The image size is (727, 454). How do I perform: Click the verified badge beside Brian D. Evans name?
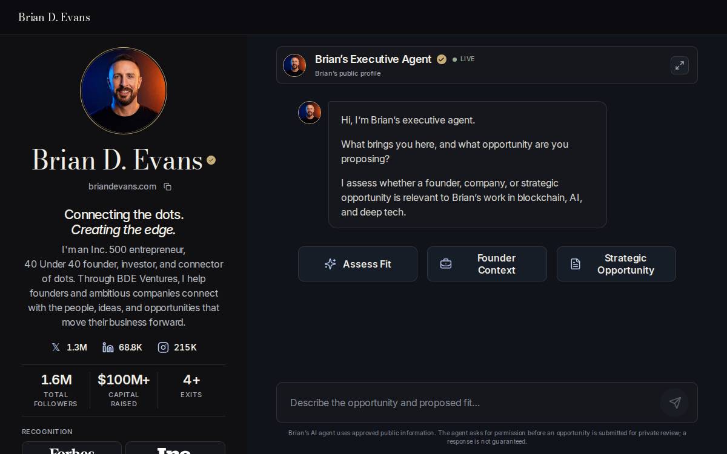click(x=211, y=160)
